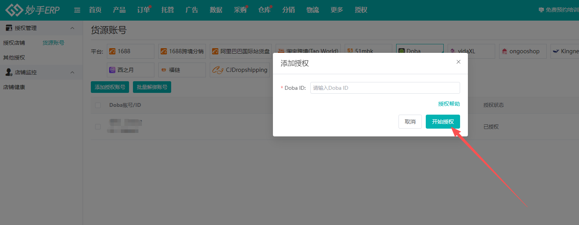Open the 数据 menu
This screenshot has height=225, width=579.
216,10
